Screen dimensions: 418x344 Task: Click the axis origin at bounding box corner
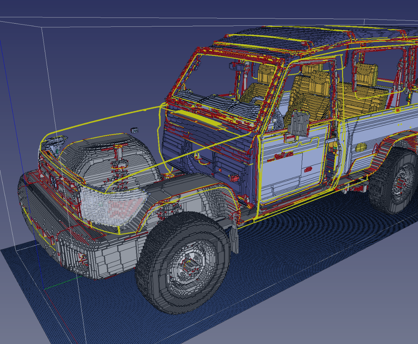point(45,289)
